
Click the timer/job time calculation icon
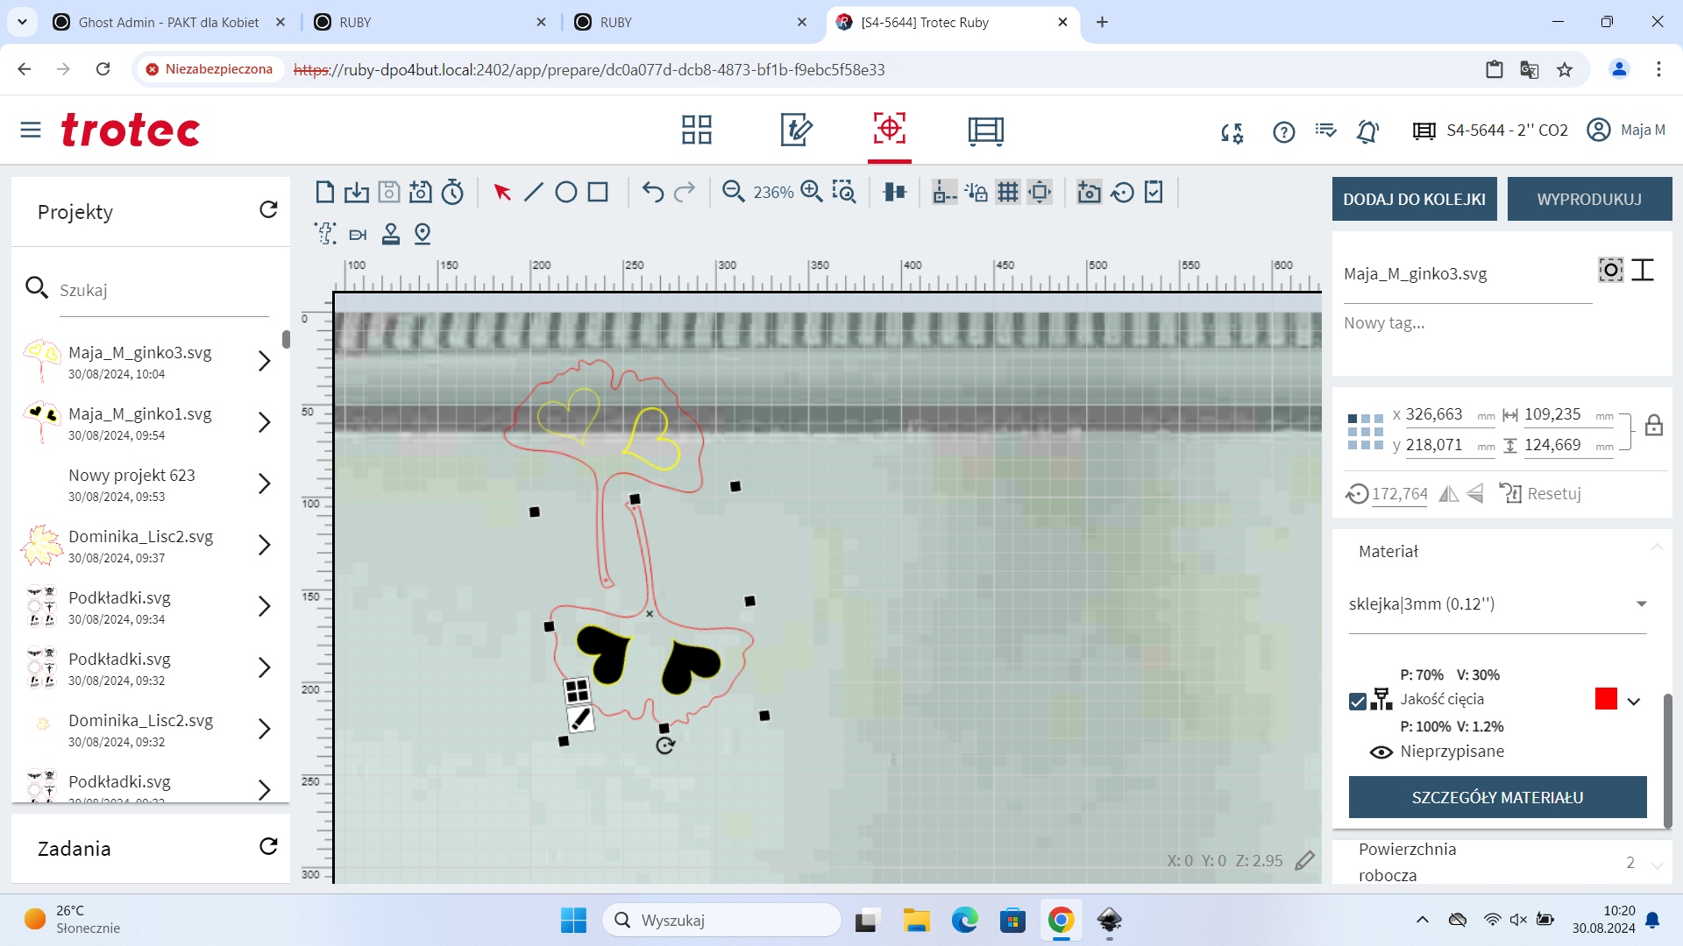coord(452,192)
